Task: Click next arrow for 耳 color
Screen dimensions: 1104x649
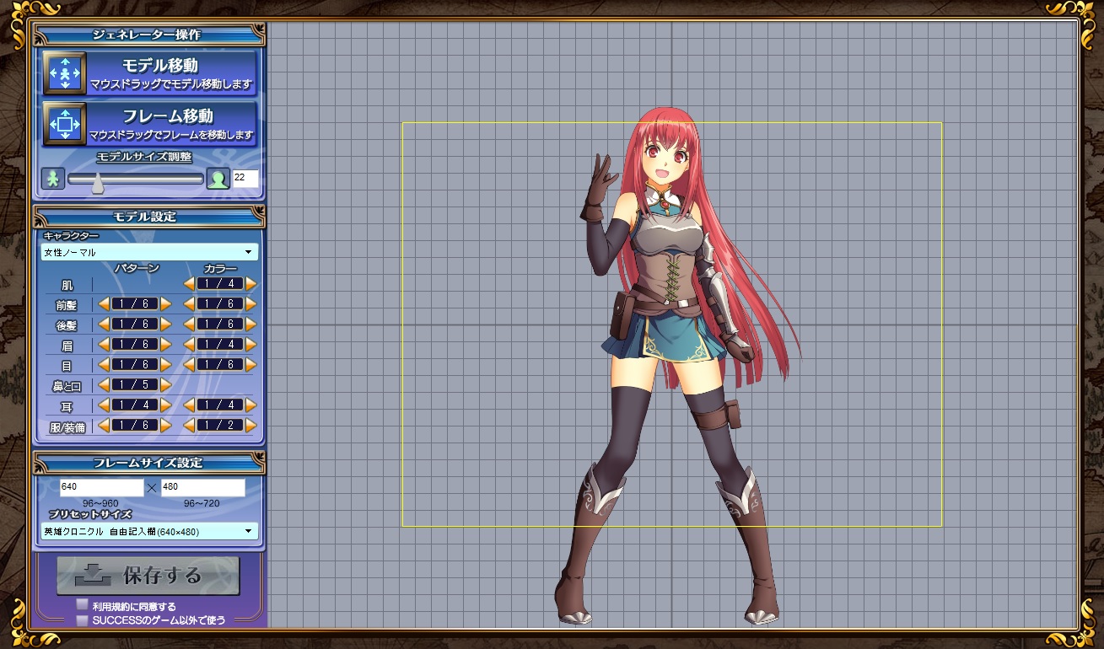Action: coord(251,405)
